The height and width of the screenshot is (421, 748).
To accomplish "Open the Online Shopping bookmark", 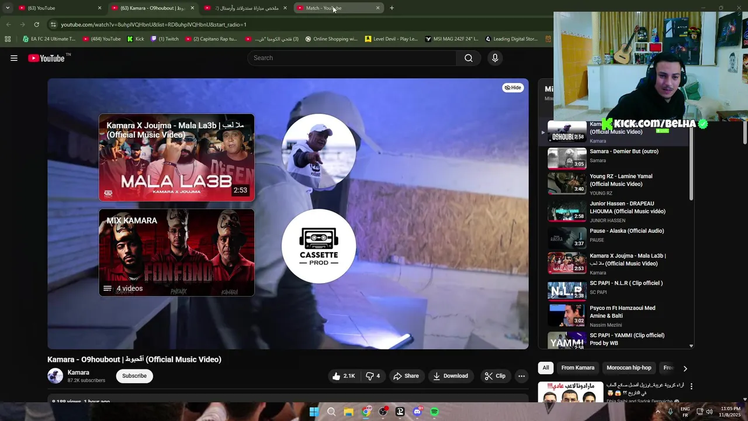I will coord(331,39).
